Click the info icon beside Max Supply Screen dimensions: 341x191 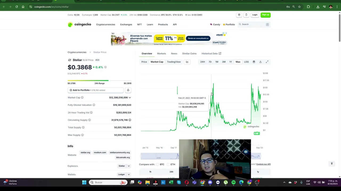coord(82,135)
